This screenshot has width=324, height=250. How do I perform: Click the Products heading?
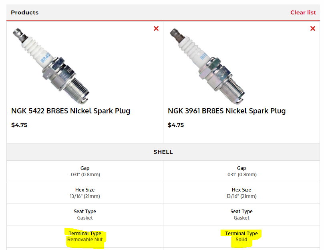(25, 12)
